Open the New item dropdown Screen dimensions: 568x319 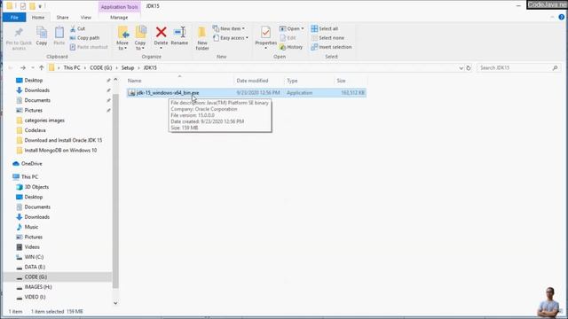229,28
